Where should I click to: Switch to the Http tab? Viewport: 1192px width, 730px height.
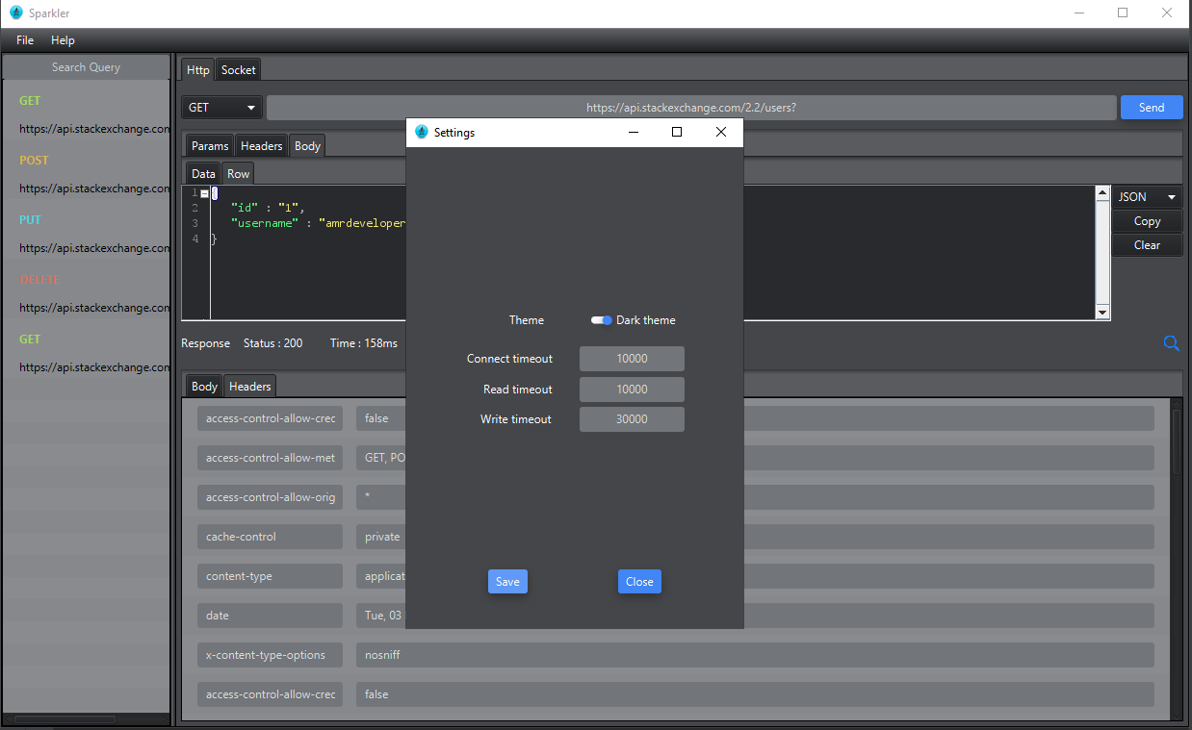click(x=197, y=70)
